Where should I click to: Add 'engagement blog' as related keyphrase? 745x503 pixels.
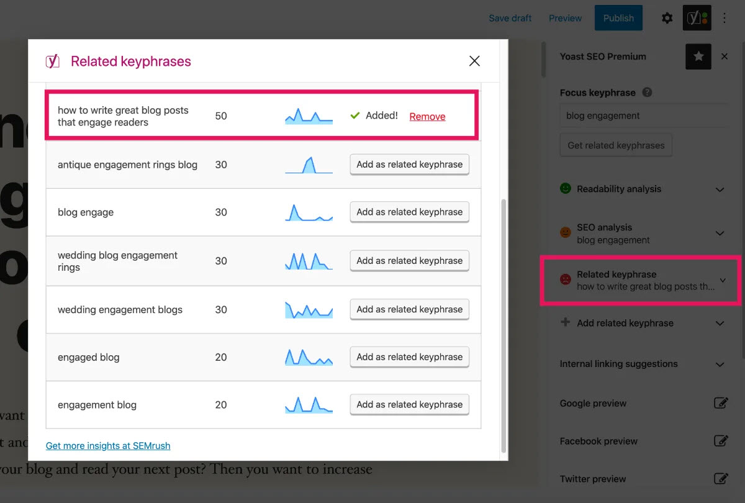coord(410,404)
